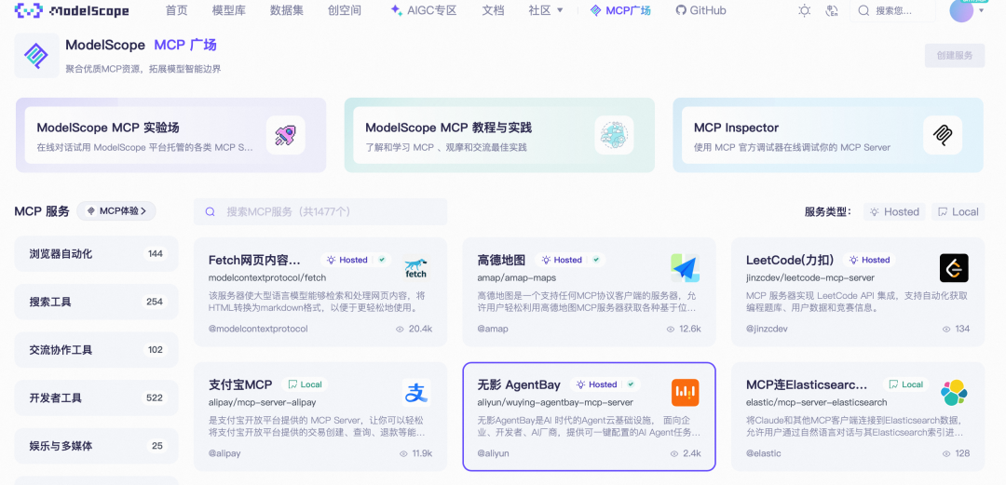
Task: Filter service type by Hosted
Action: (894, 211)
